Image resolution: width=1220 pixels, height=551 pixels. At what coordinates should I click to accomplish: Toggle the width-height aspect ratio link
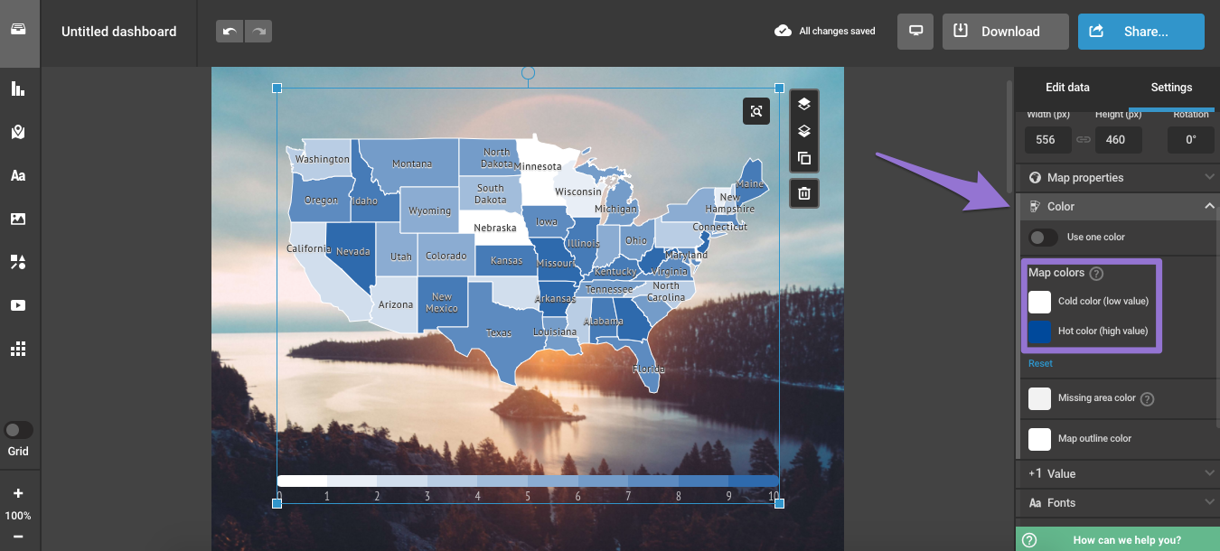pos(1084,140)
